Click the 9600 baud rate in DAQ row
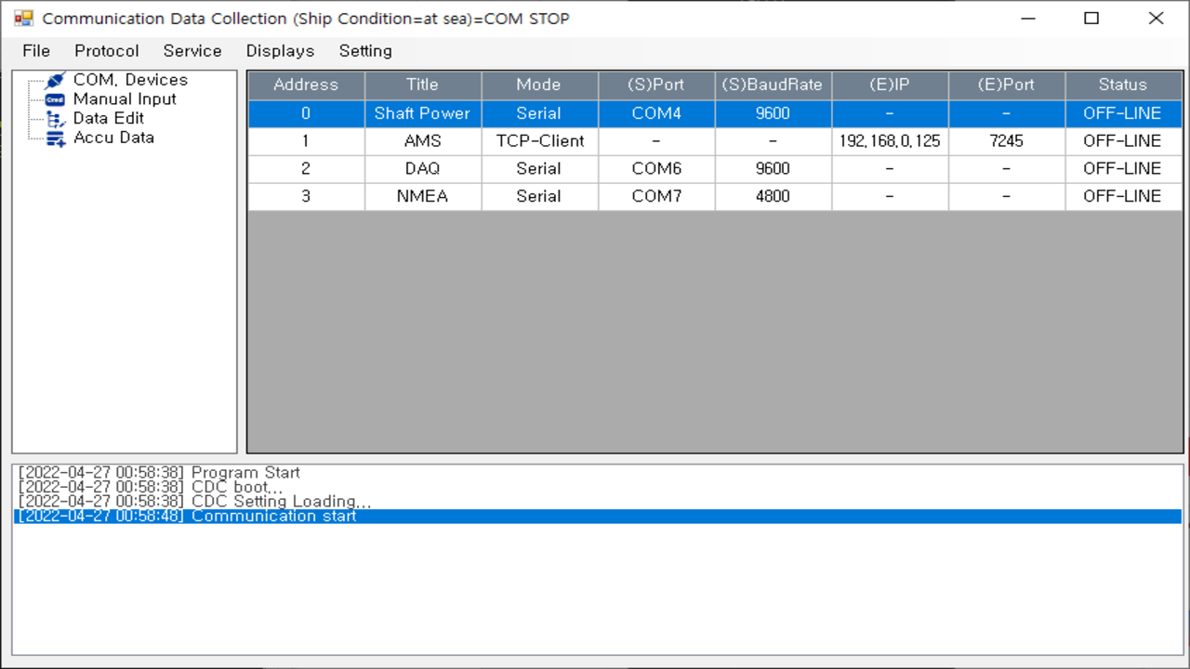This screenshot has width=1190, height=669. coord(773,169)
